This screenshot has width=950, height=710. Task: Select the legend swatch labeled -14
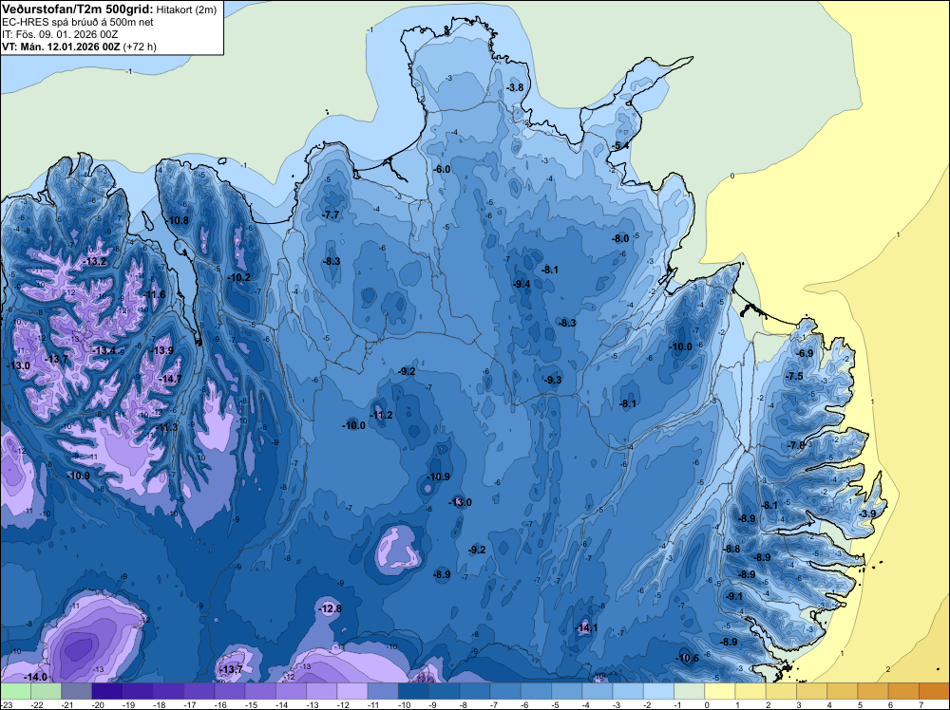pyautogui.click(x=291, y=691)
